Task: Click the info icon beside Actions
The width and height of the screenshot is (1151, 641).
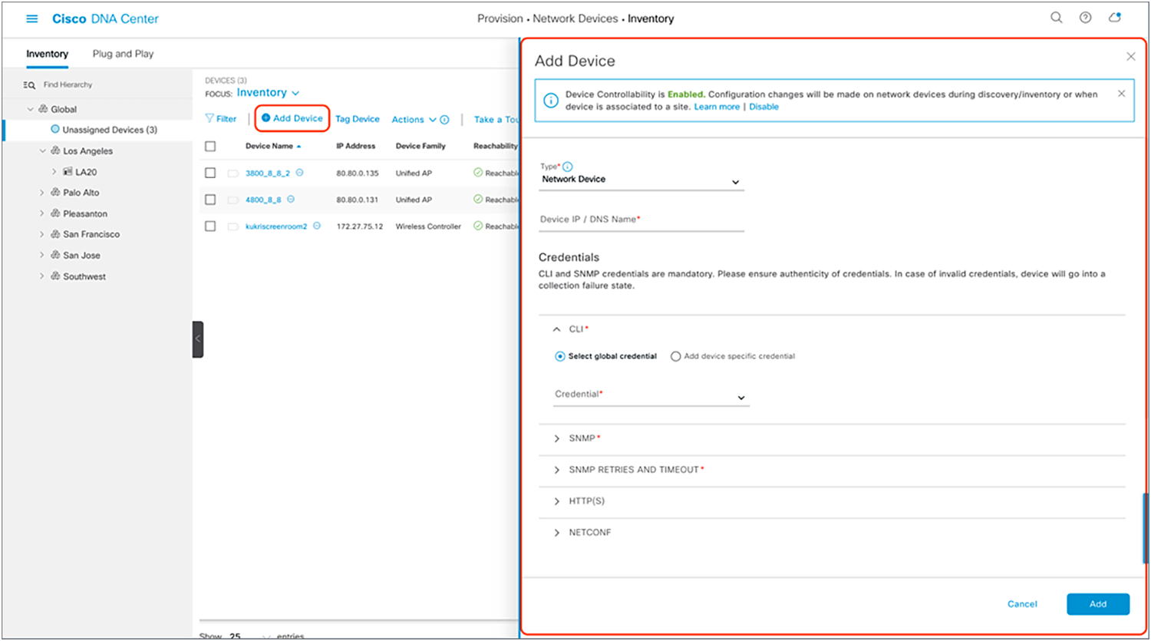Action: pyautogui.click(x=444, y=120)
